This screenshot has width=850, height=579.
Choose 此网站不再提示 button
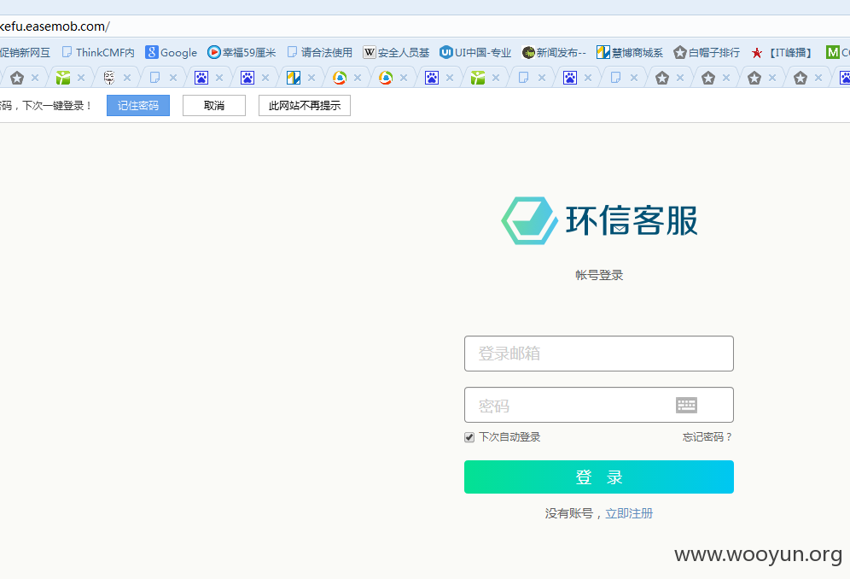click(305, 105)
